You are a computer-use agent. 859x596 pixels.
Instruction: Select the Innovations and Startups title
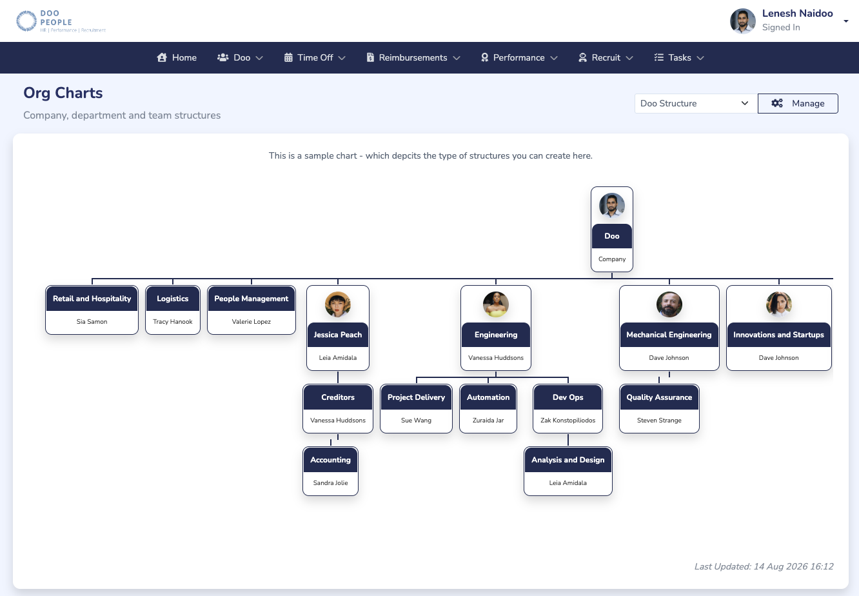click(779, 335)
